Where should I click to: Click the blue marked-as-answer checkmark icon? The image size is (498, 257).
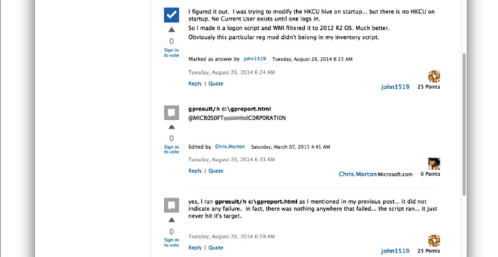click(x=171, y=15)
